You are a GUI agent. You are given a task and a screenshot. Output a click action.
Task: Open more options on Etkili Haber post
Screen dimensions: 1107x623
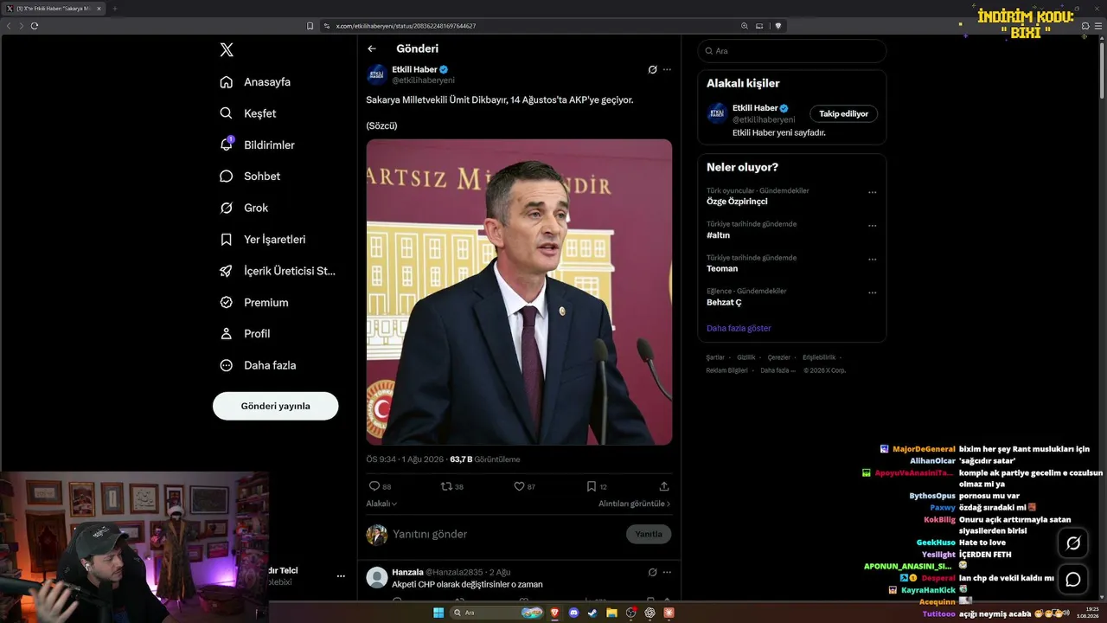(667, 69)
